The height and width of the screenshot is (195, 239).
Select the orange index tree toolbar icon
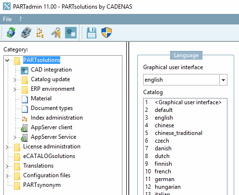click(40, 33)
